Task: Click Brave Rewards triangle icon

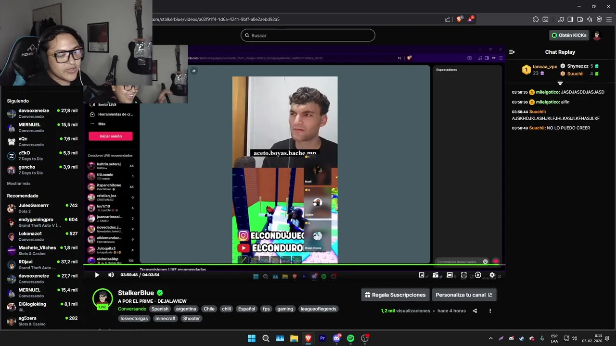Action: click(x=471, y=19)
